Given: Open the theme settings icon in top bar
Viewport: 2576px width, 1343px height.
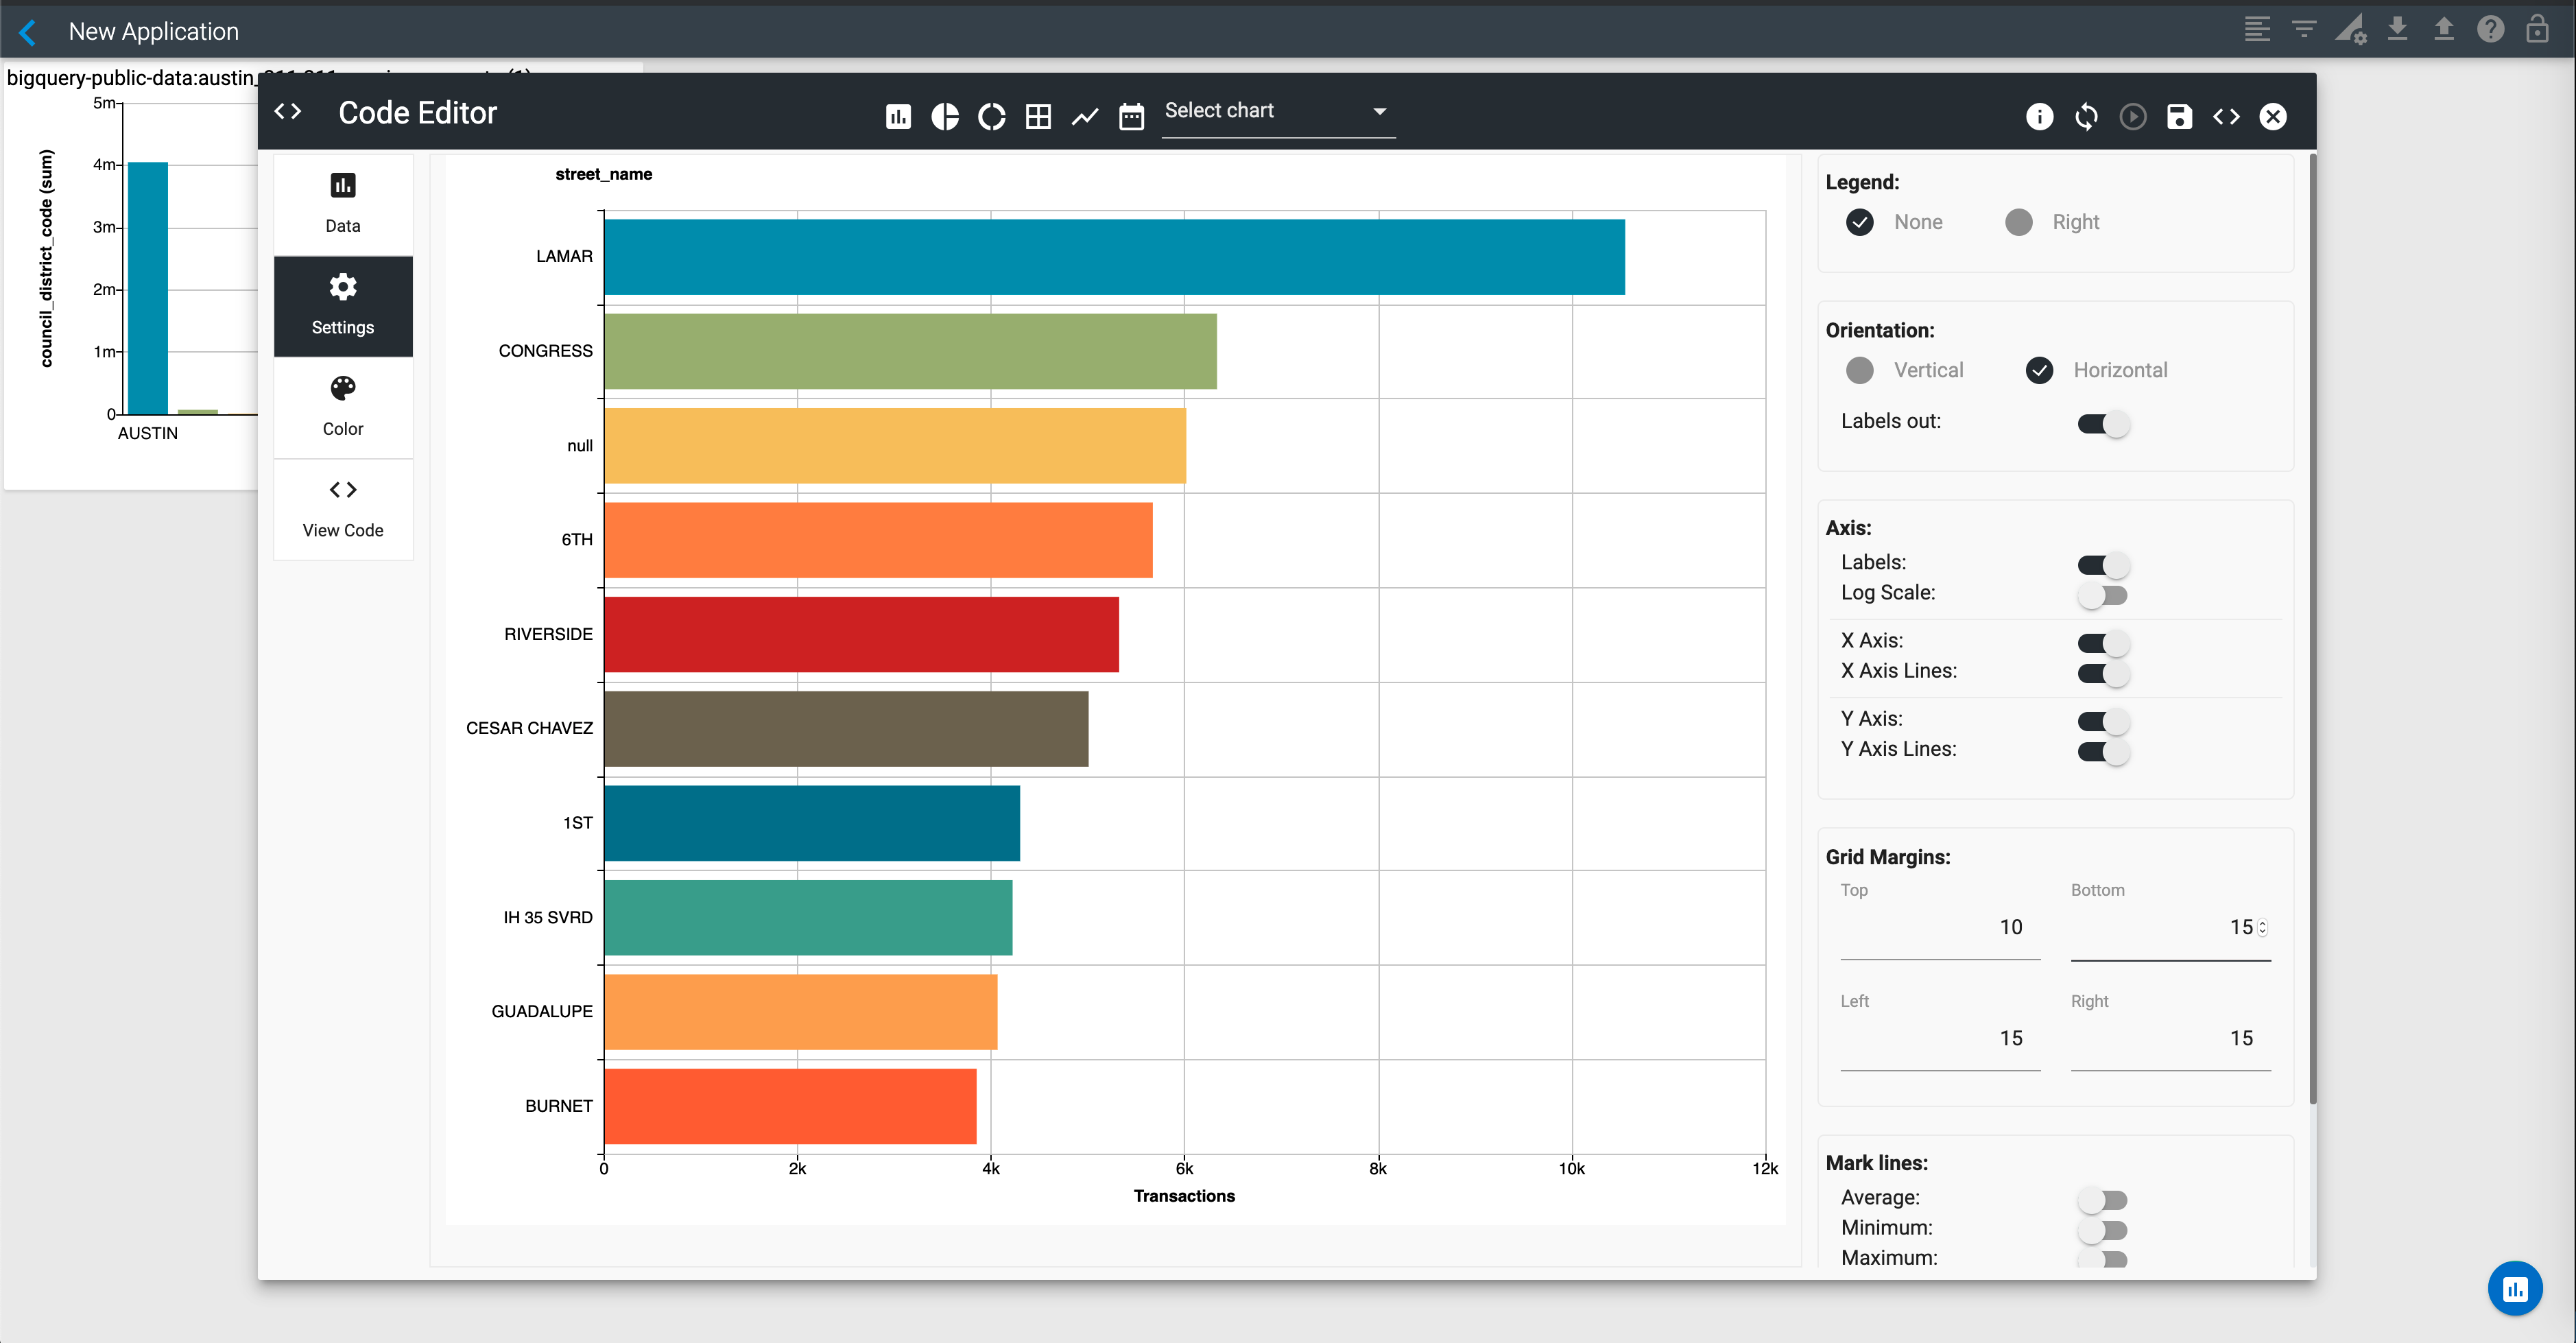Looking at the screenshot, I should 2351,29.
